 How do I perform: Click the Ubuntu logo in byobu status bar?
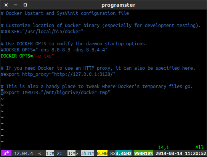click(x=6, y=154)
